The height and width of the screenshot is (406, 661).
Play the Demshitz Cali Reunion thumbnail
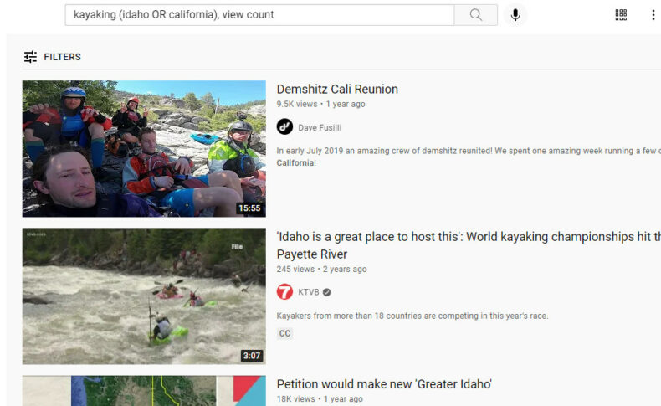coord(144,149)
